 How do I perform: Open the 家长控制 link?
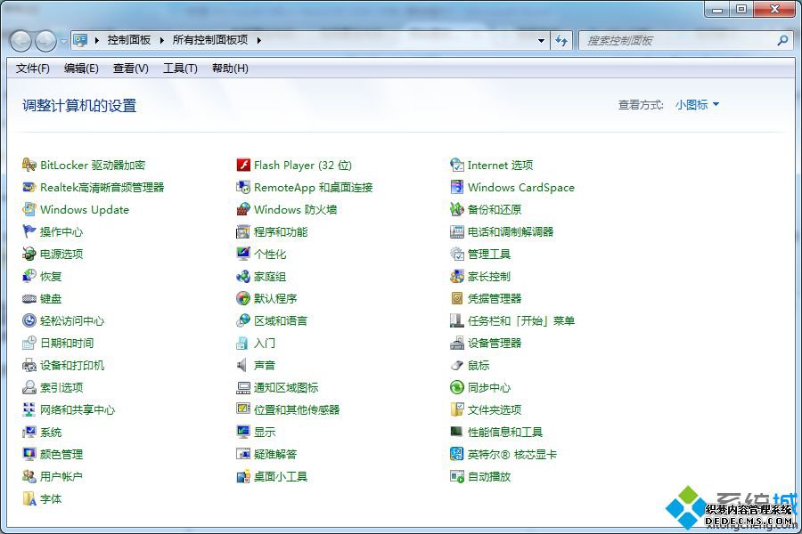[x=489, y=277]
